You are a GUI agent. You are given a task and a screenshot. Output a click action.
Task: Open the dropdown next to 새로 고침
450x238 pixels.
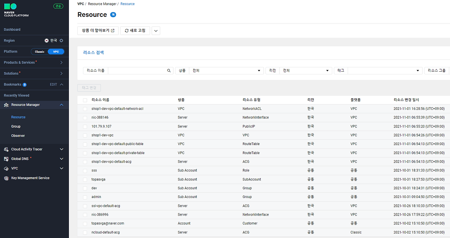coord(156,31)
